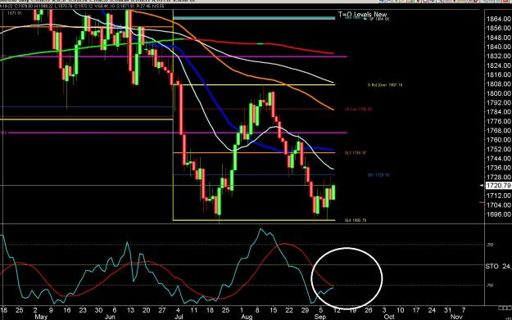Click the 1768.00 price axis label
The height and width of the screenshot is (320, 512).
[x=499, y=130]
